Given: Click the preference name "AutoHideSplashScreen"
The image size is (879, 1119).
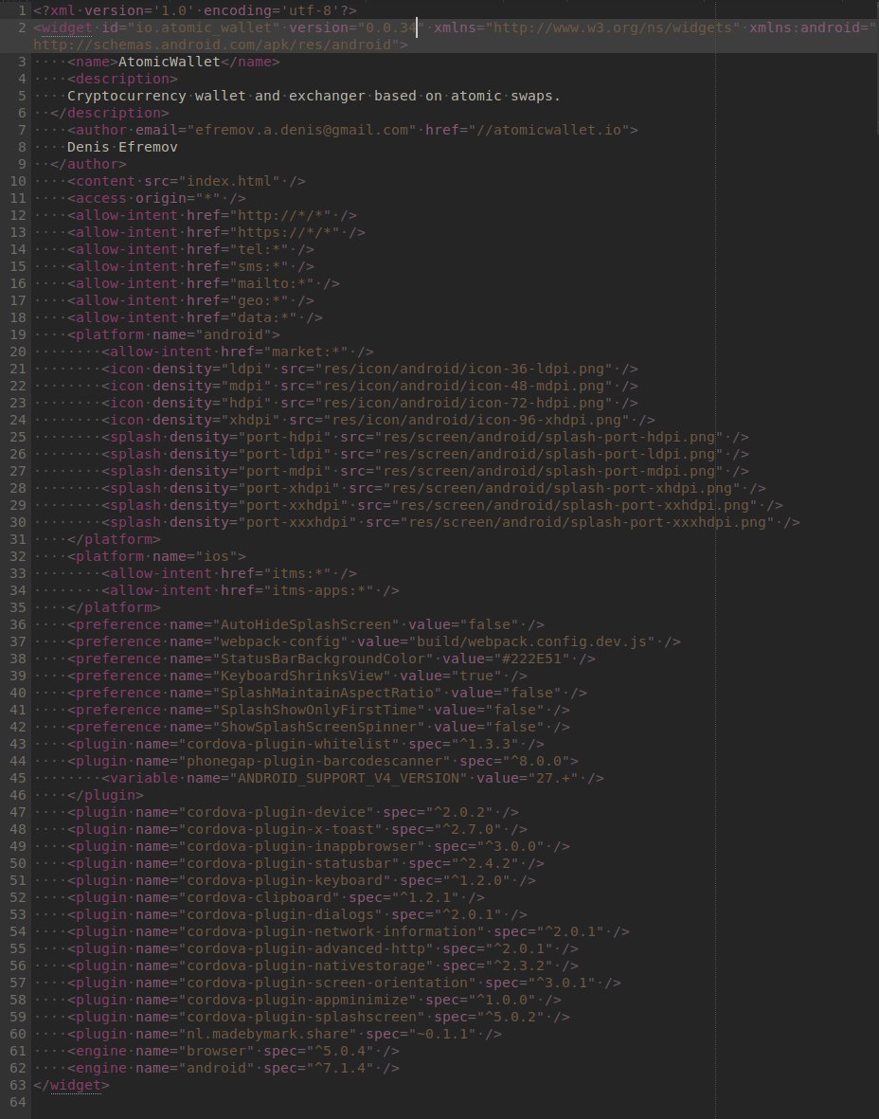Looking at the screenshot, I should pos(306,627).
